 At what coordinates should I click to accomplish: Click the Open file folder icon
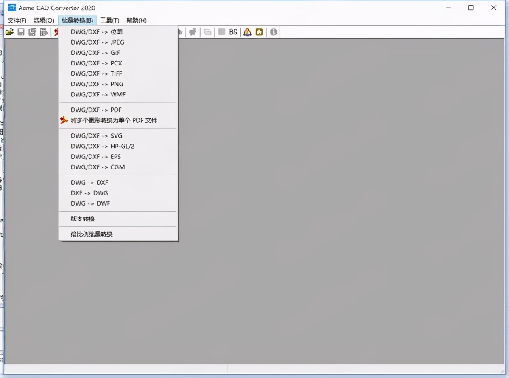(9, 32)
